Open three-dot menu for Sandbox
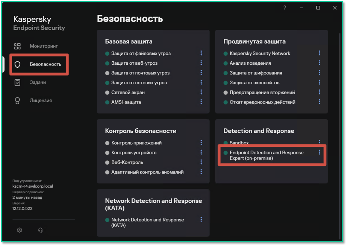347x246 pixels. (319, 142)
